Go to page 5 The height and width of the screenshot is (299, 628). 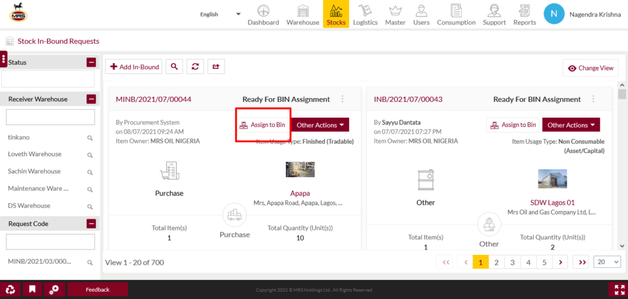tap(545, 262)
